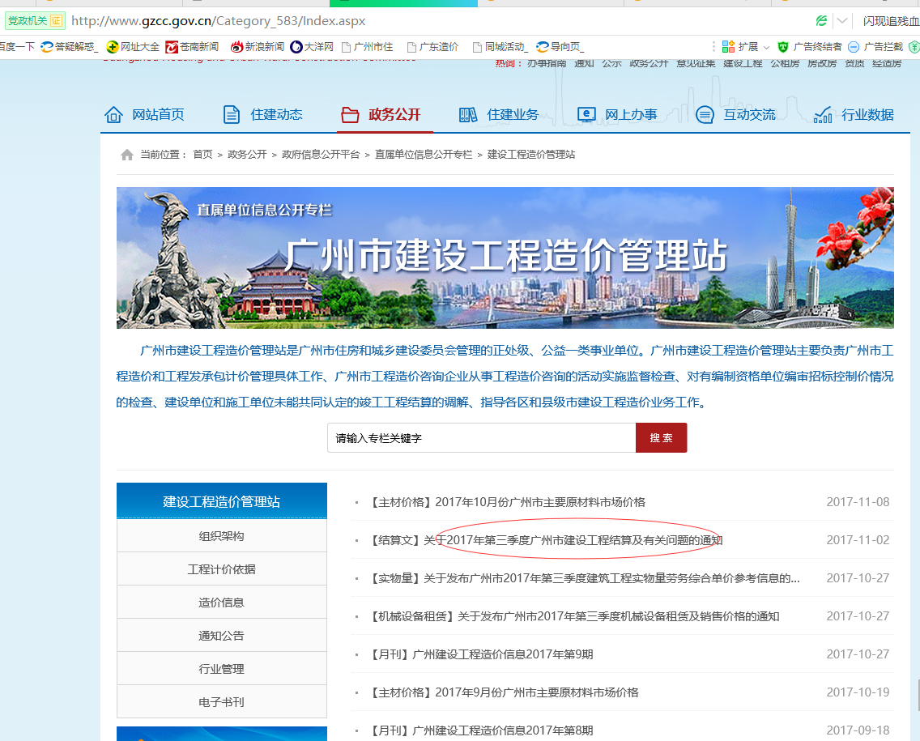The width and height of the screenshot is (920, 741).
Task: Expand the address bar dropdown arrow
Action: pos(842,21)
